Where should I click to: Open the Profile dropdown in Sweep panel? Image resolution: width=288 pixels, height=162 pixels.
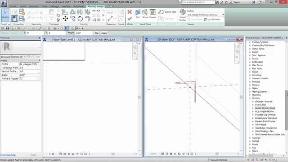(223, 15)
